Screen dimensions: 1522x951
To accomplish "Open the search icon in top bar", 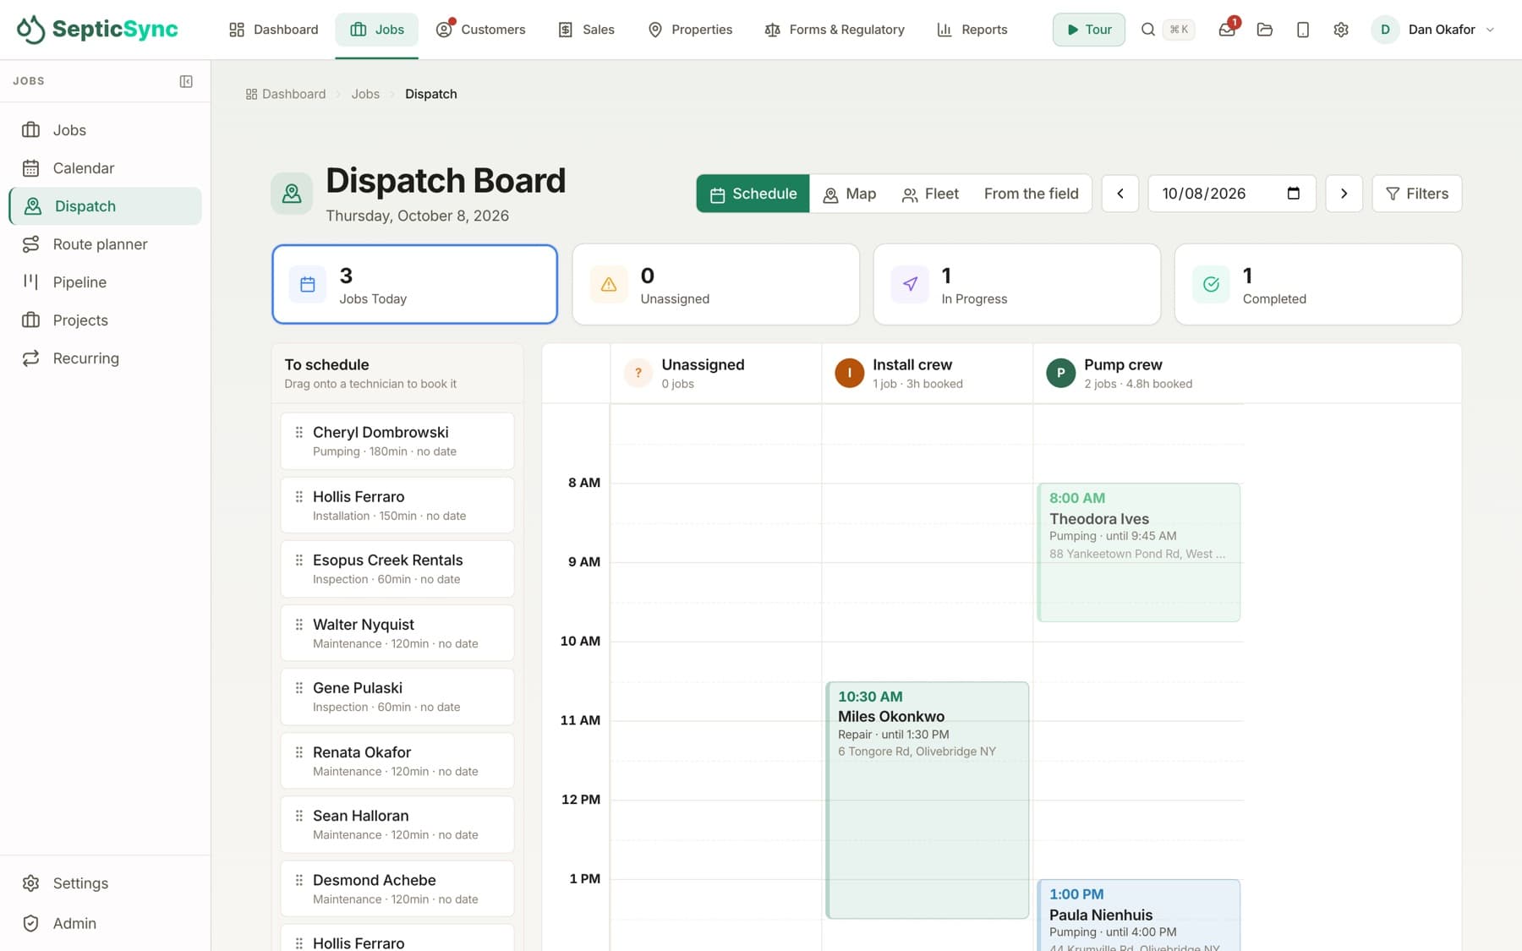I will 1147,30.
